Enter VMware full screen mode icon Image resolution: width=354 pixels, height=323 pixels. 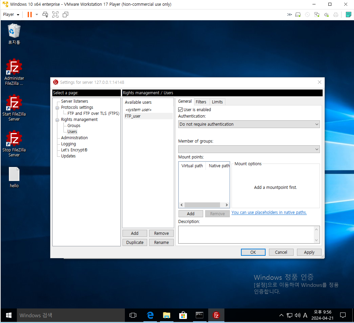pyautogui.click(x=55, y=15)
